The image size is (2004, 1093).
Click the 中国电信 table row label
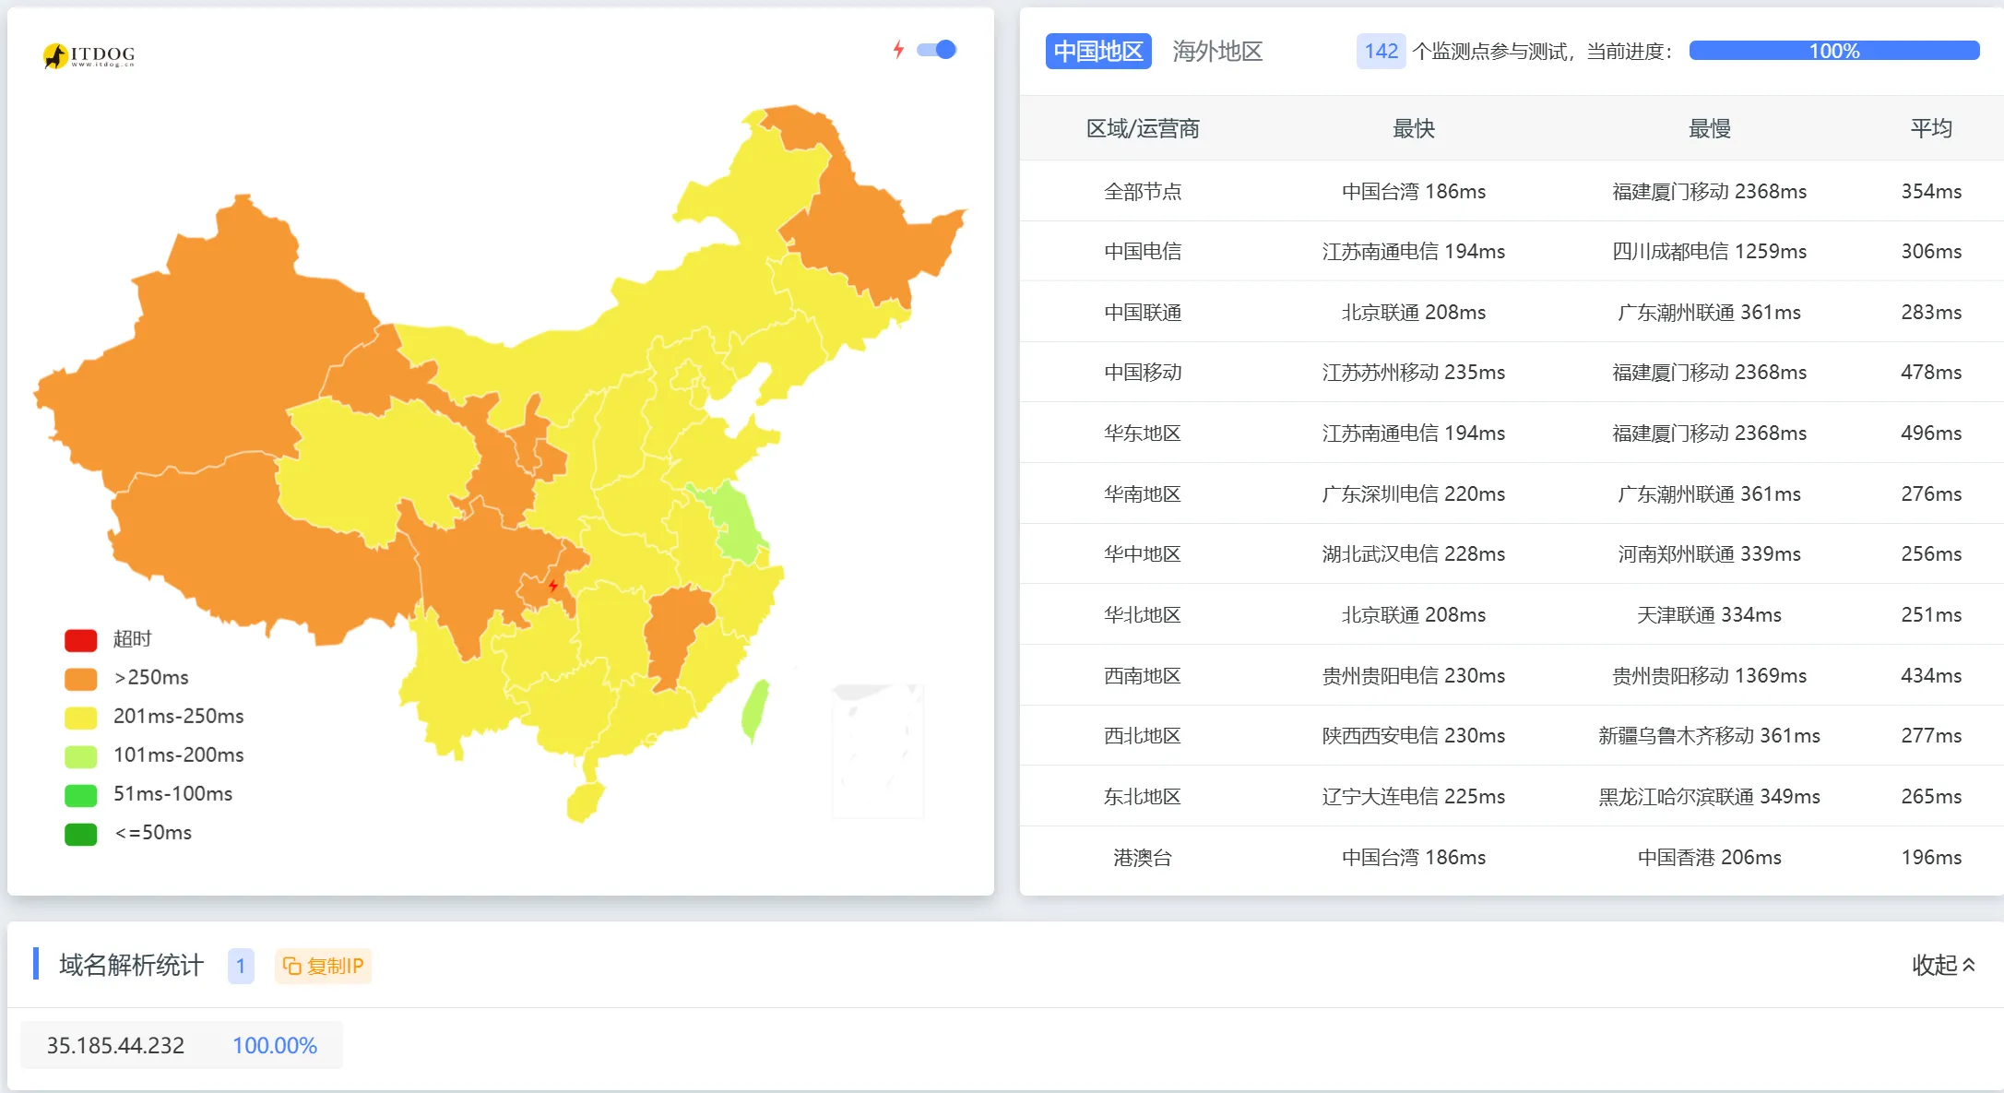click(x=1142, y=251)
